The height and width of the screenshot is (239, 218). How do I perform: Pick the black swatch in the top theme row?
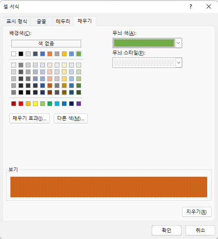pos(21,54)
